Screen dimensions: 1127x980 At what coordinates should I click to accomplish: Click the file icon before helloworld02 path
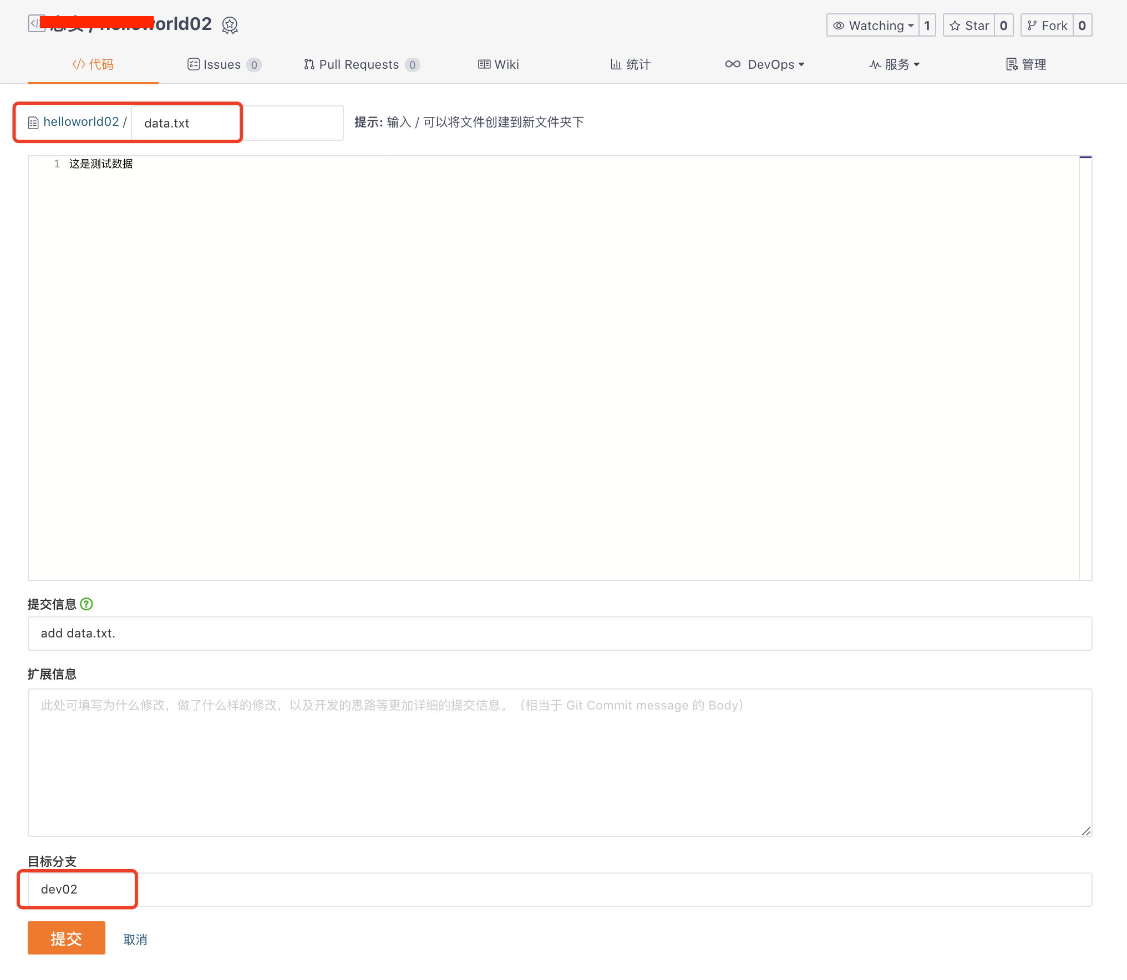pyautogui.click(x=33, y=122)
